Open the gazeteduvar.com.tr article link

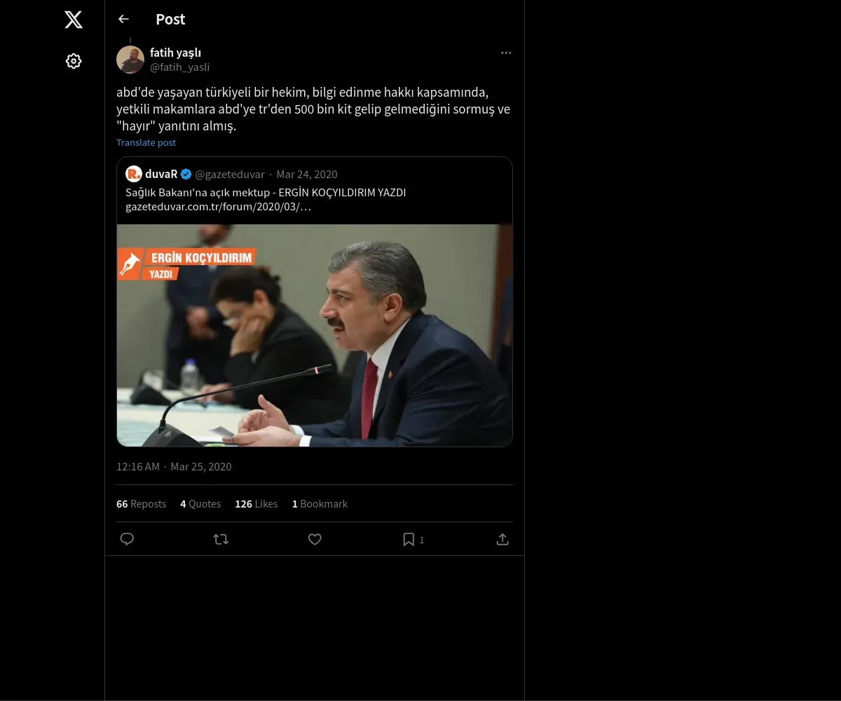(218, 207)
